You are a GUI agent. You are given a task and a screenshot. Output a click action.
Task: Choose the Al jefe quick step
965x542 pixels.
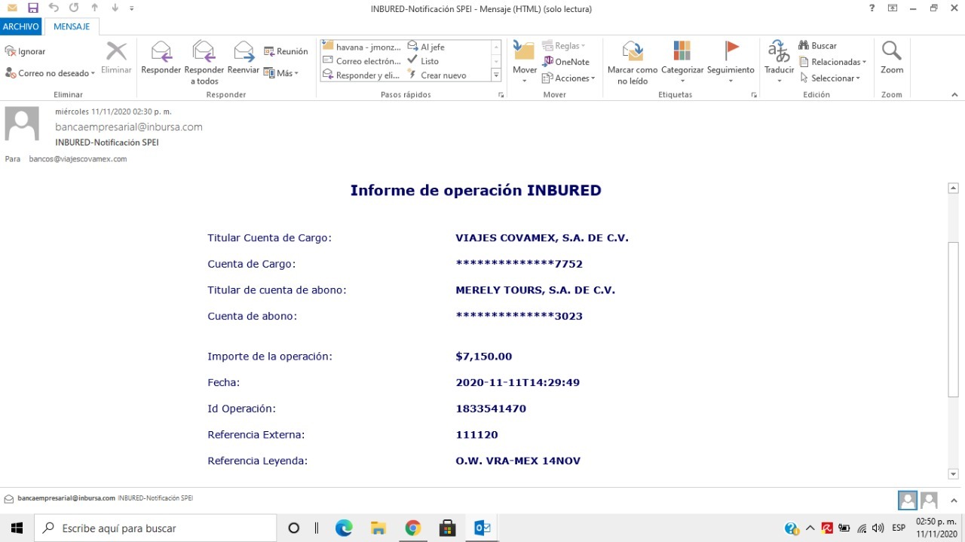[427, 47]
